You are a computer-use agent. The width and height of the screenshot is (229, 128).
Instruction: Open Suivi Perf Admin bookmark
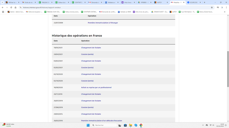coord(187,12)
